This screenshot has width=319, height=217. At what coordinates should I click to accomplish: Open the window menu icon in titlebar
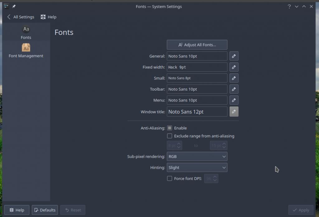(6, 6)
